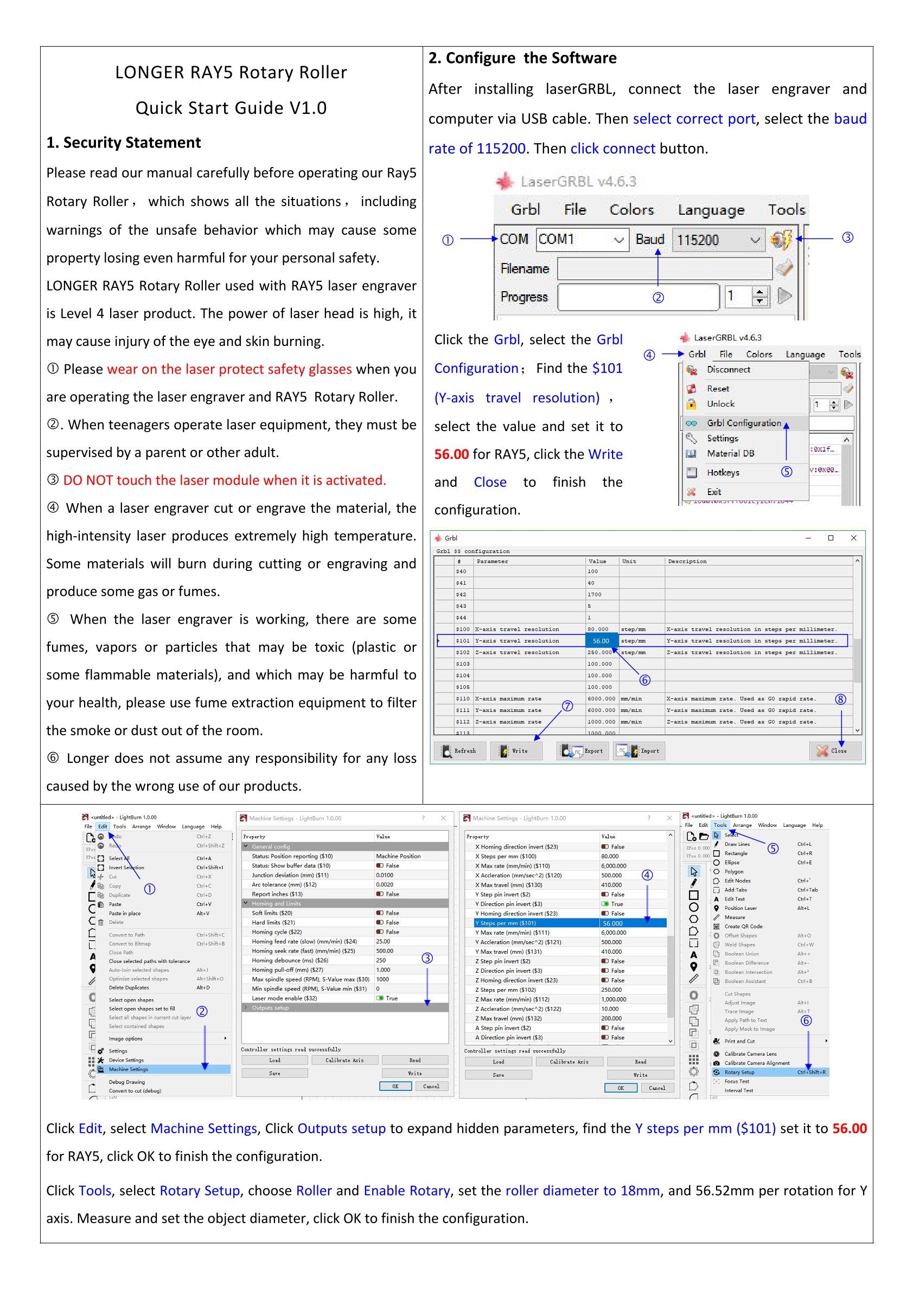The image size is (913, 1291).
Task: Choose Create QR Code in the Tools menu
Action: tap(770, 926)
